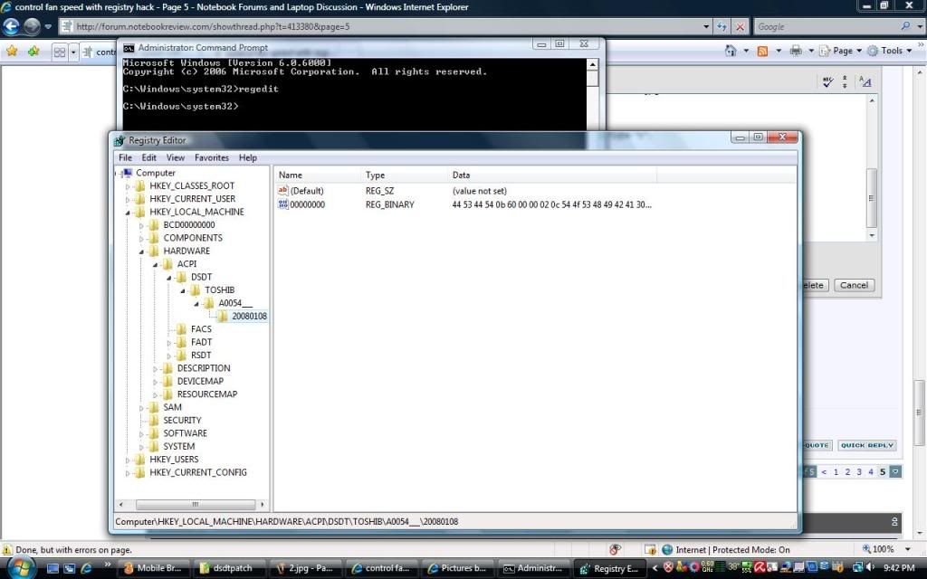The width and height of the screenshot is (927, 579).
Task: Click the popup blocker status bar icon
Action: [615, 549]
